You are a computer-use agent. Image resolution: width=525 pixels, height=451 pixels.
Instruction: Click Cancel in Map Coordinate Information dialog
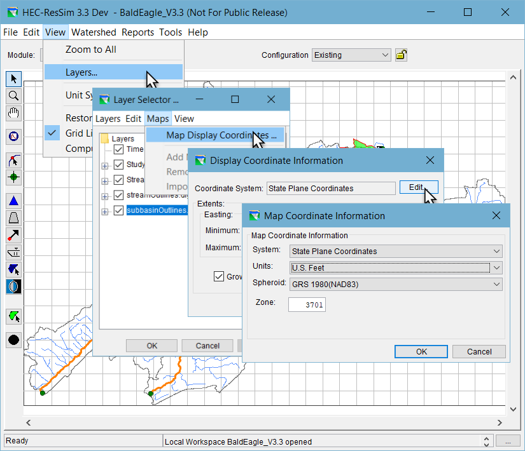pyautogui.click(x=479, y=352)
